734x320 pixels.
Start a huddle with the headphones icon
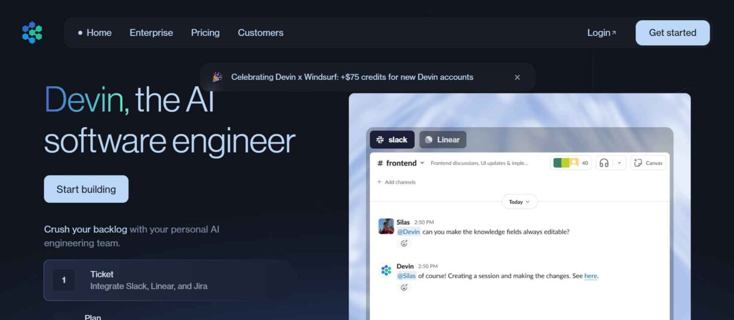pyautogui.click(x=604, y=163)
